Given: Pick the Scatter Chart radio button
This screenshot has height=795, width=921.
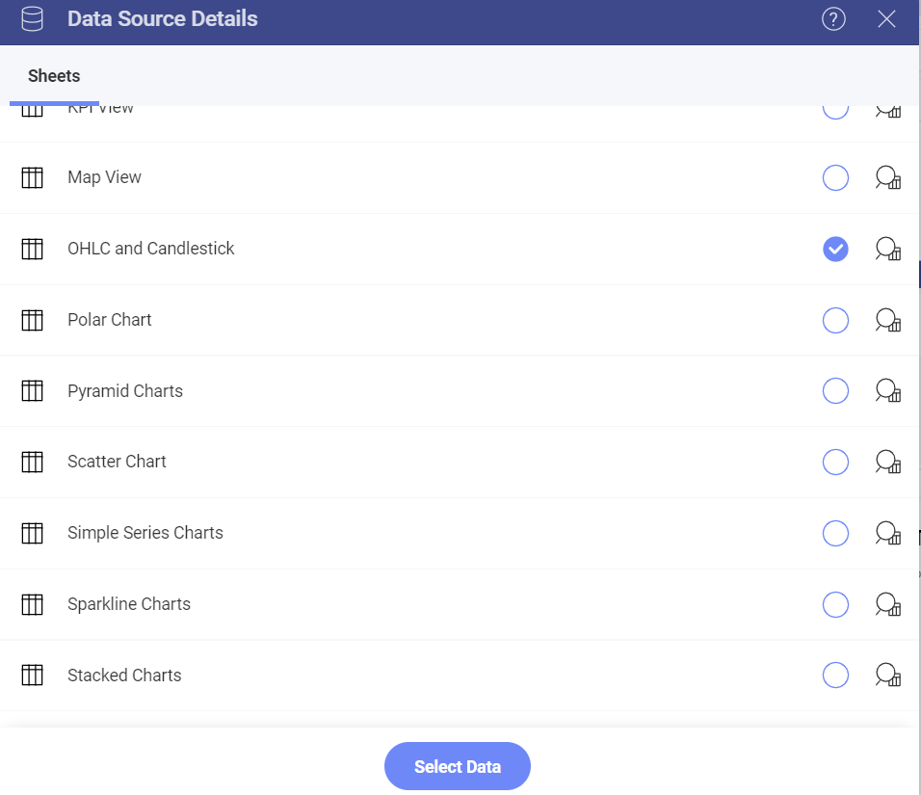Looking at the screenshot, I should (835, 462).
